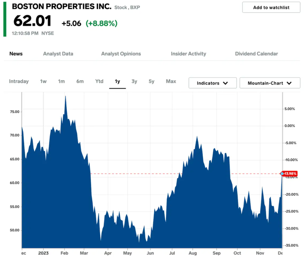The height and width of the screenshot is (257, 304).
Task: Click the Apr date axis label
Action: click(x=108, y=253)
